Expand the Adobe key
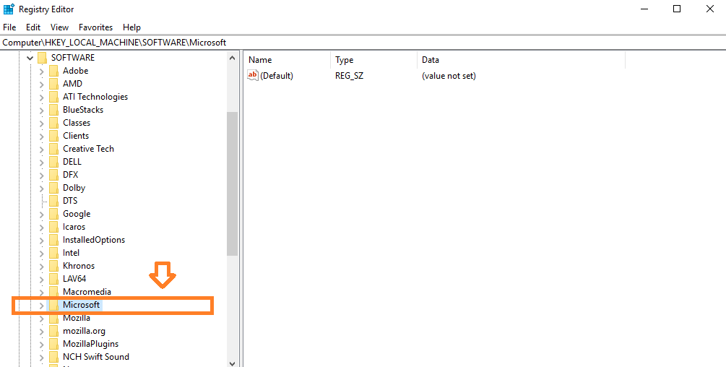The width and height of the screenshot is (726, 367). click(42, 72)
